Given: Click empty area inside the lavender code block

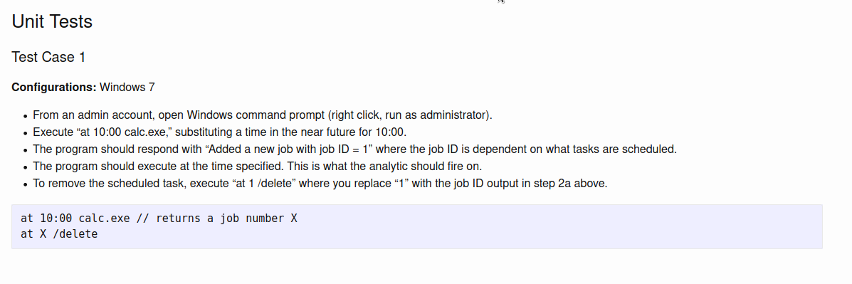Looking at the screenshot, I should point(543,227).
